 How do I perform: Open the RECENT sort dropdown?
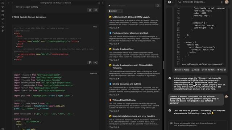pyautogui.click(x=115, y=11)
